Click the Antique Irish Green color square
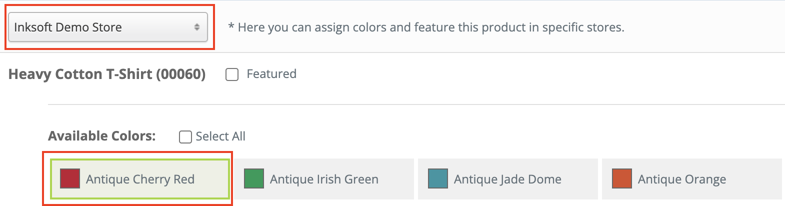 click(254, 178)
